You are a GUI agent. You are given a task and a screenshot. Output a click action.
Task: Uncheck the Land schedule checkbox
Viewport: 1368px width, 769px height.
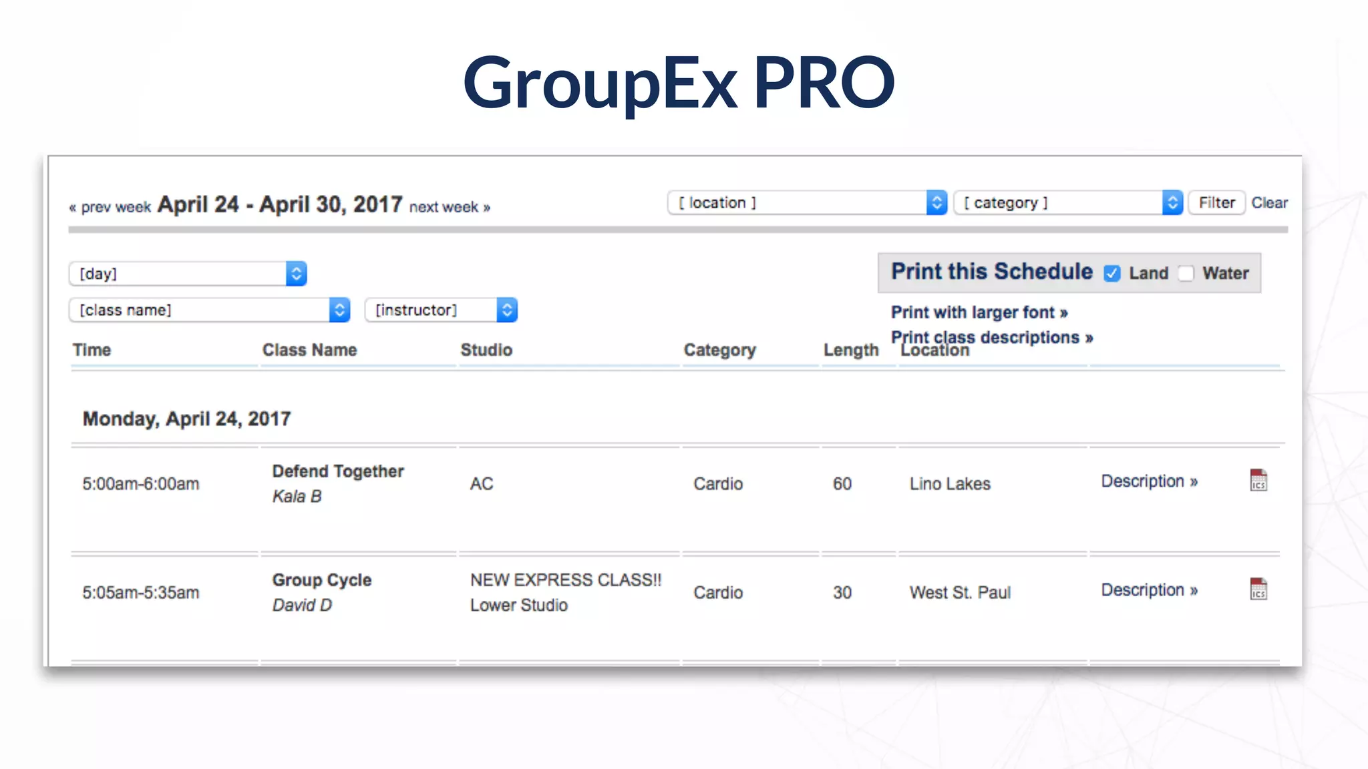[1112, 273]
